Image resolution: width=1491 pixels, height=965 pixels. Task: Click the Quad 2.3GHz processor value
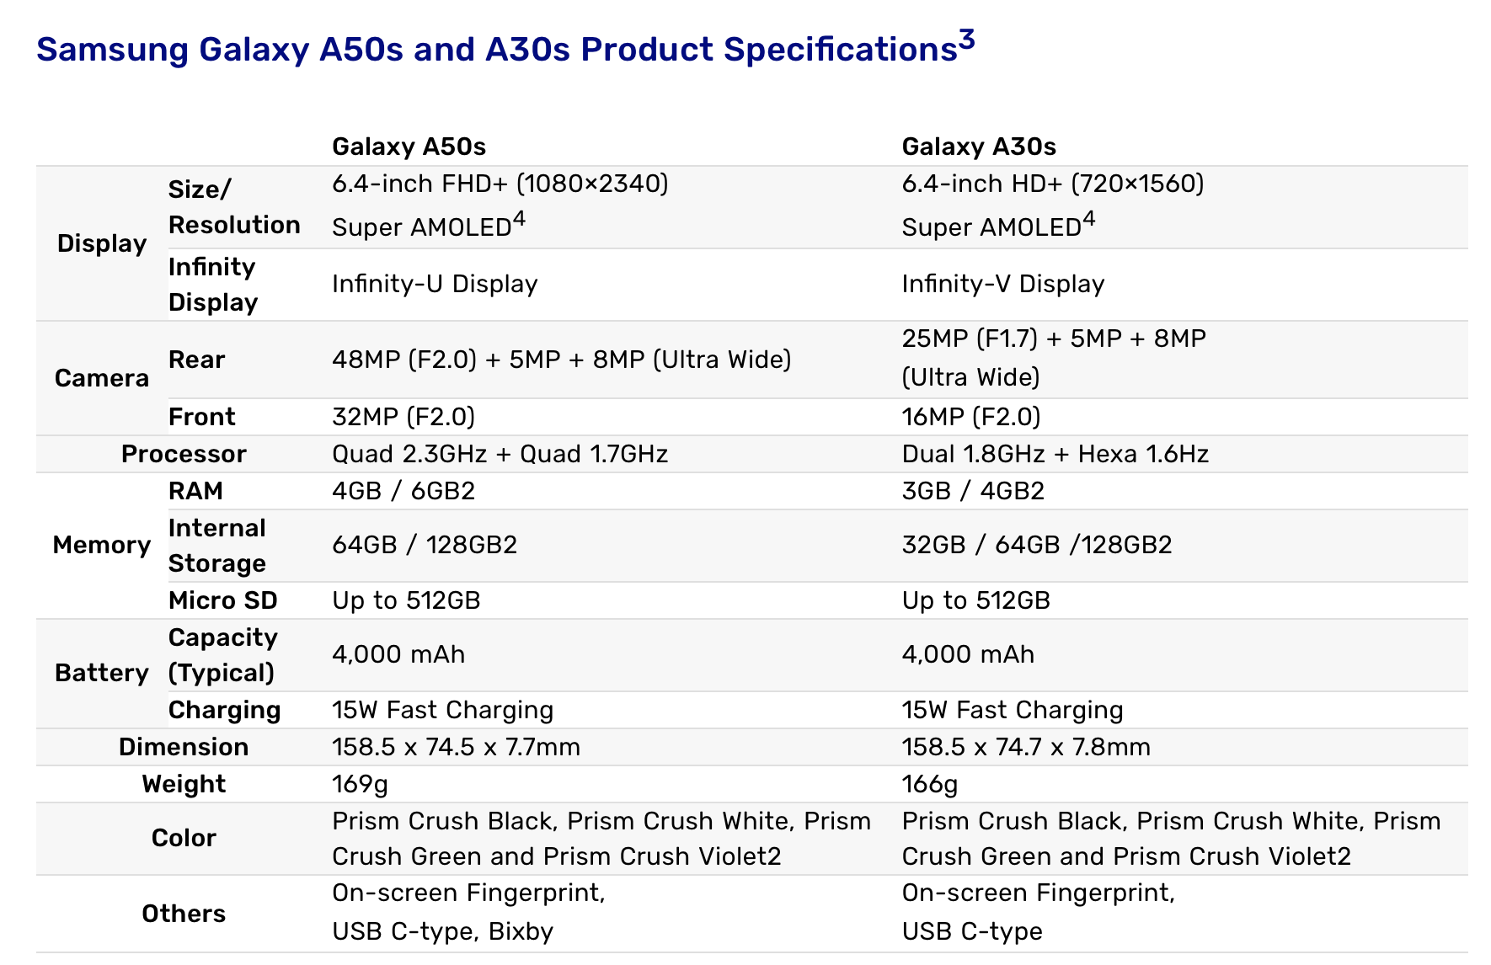click(x=500, y=454)
